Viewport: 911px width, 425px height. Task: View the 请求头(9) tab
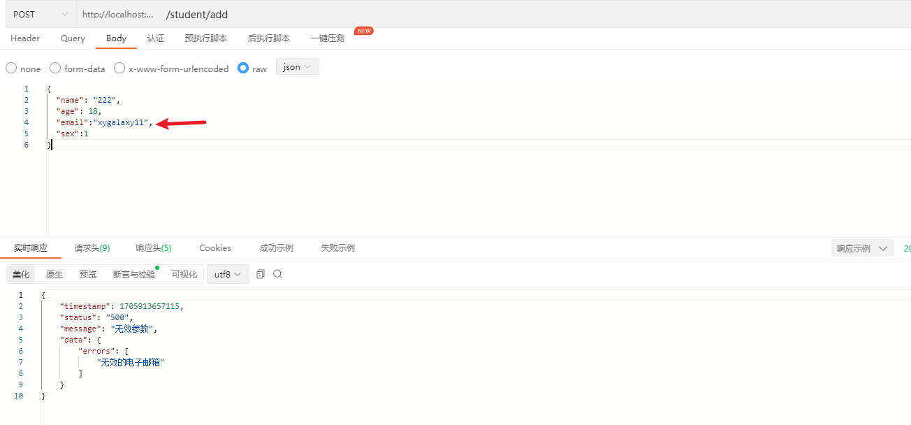point(92,248)
